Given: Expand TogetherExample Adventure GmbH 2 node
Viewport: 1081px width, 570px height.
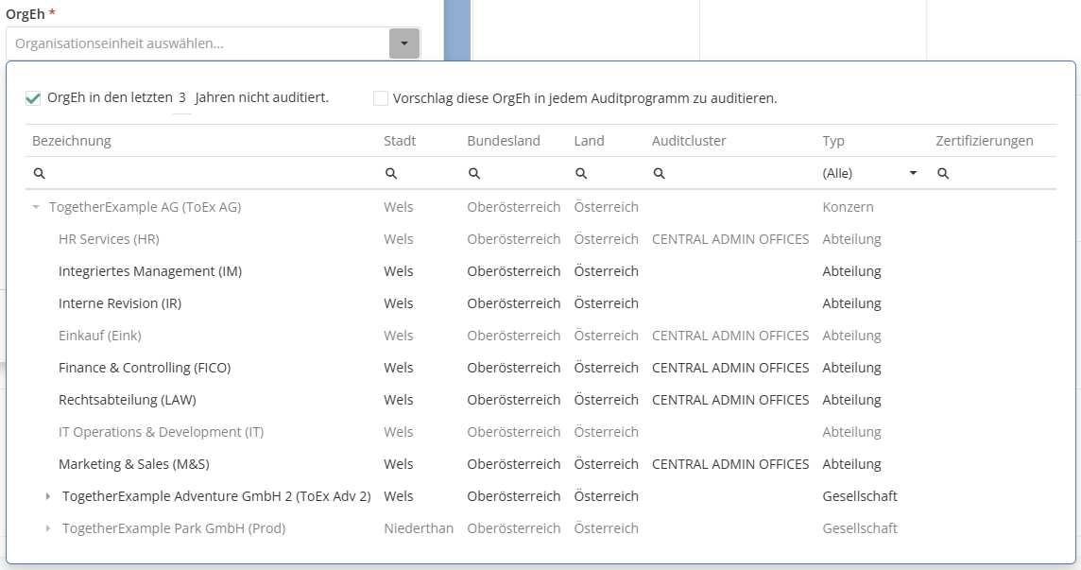Looking at the screenshot, I should coord(49,496).
